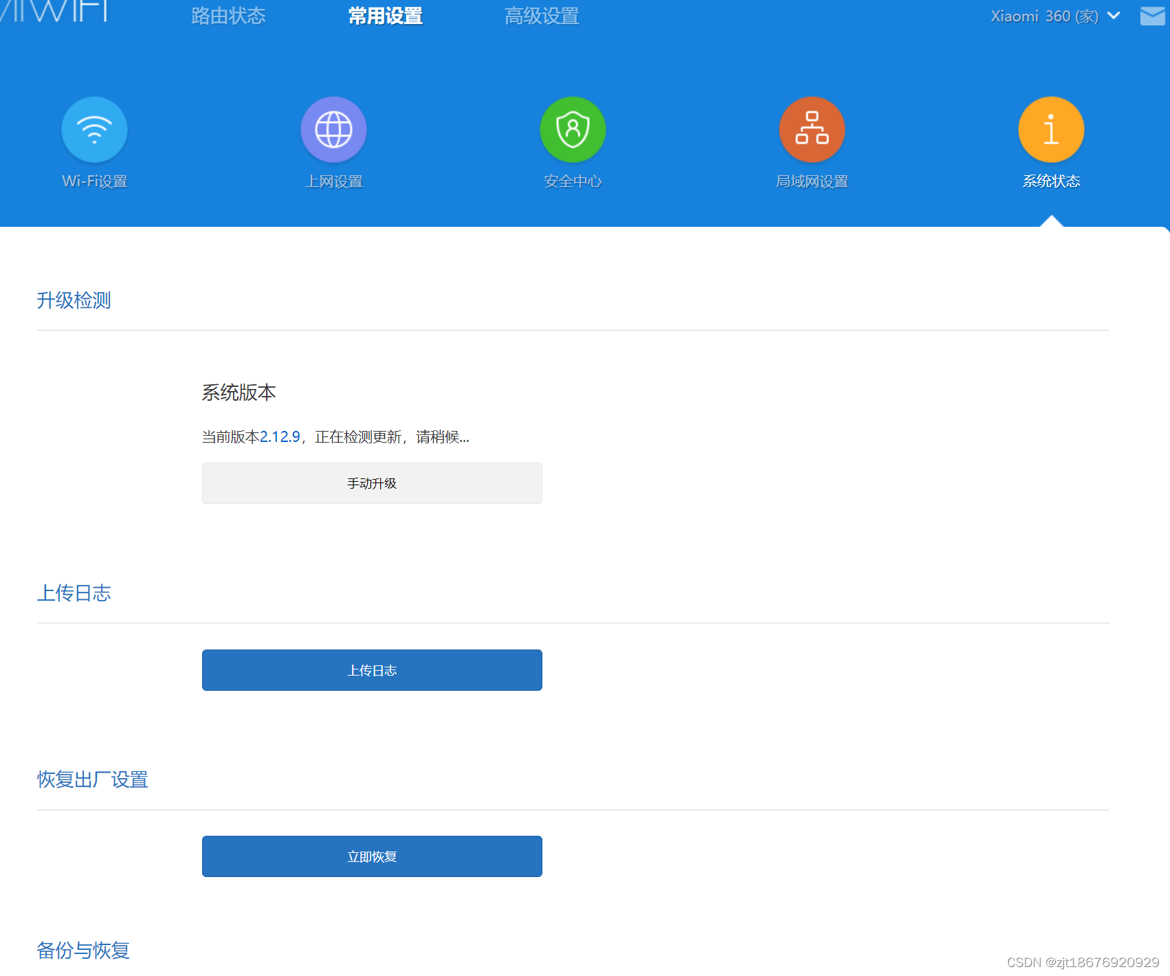Open the Wi-Fi设置 icon
The width and height of the screenshot is (1170, 976).
(94, 130)
